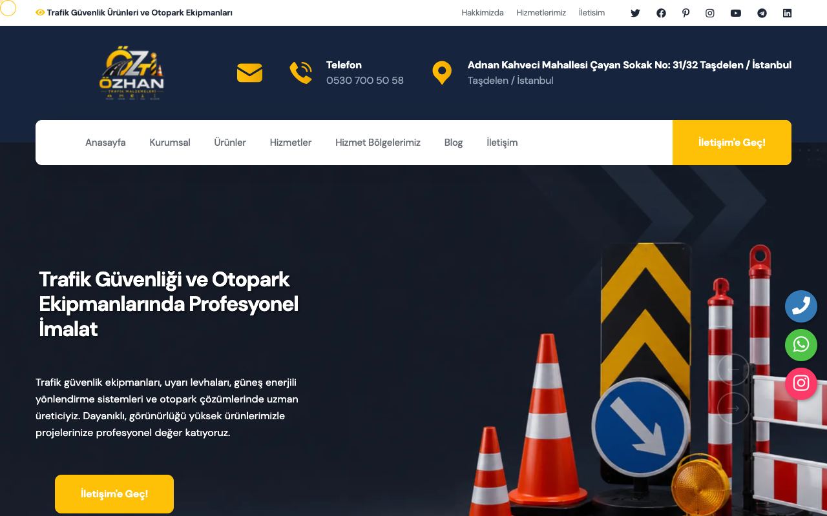Click the eye icon beside the tagline

click(x=40, y=12)
